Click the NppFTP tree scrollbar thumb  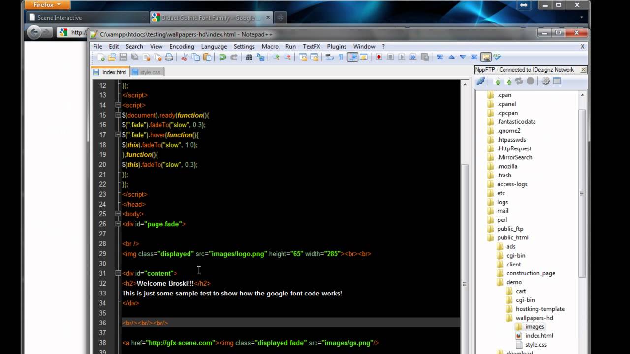[582, 193]
